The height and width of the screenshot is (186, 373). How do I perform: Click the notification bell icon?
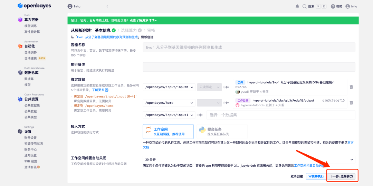(297, 6)
